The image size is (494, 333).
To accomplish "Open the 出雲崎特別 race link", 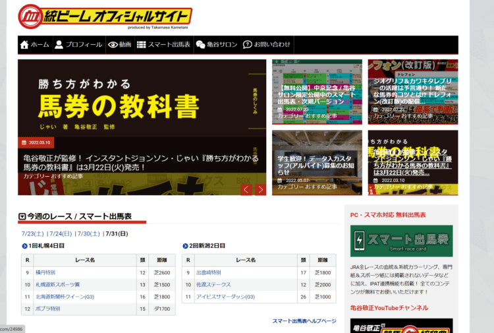I will pyautogui.click(x=209, y=272).
